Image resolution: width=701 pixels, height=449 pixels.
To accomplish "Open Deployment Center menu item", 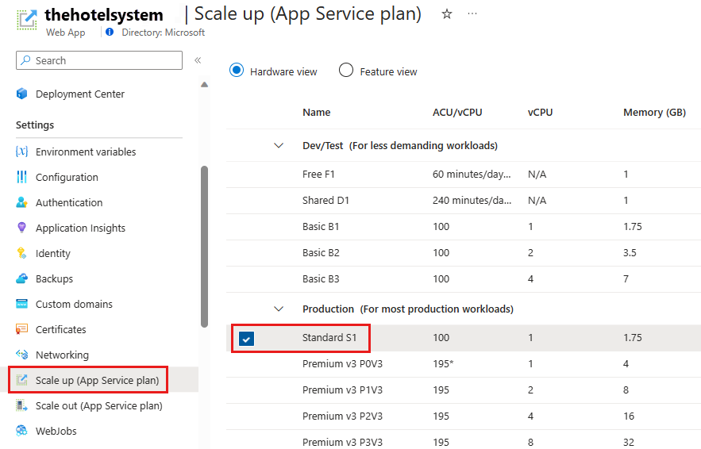I will pyautogui.click(x=80, y=94).
